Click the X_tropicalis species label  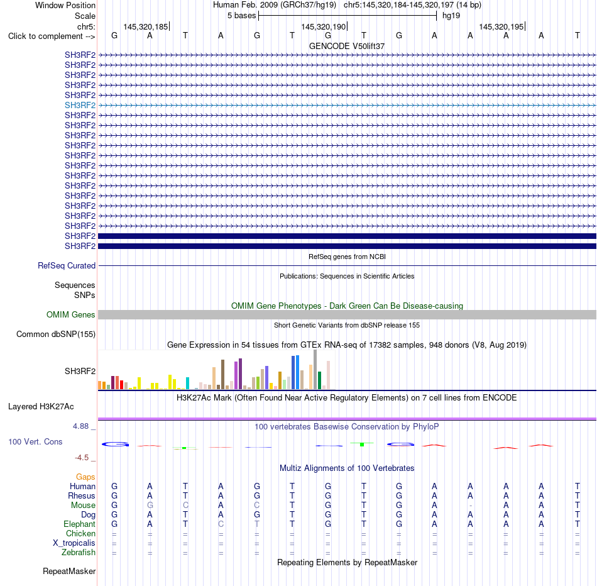click(74, 543)
